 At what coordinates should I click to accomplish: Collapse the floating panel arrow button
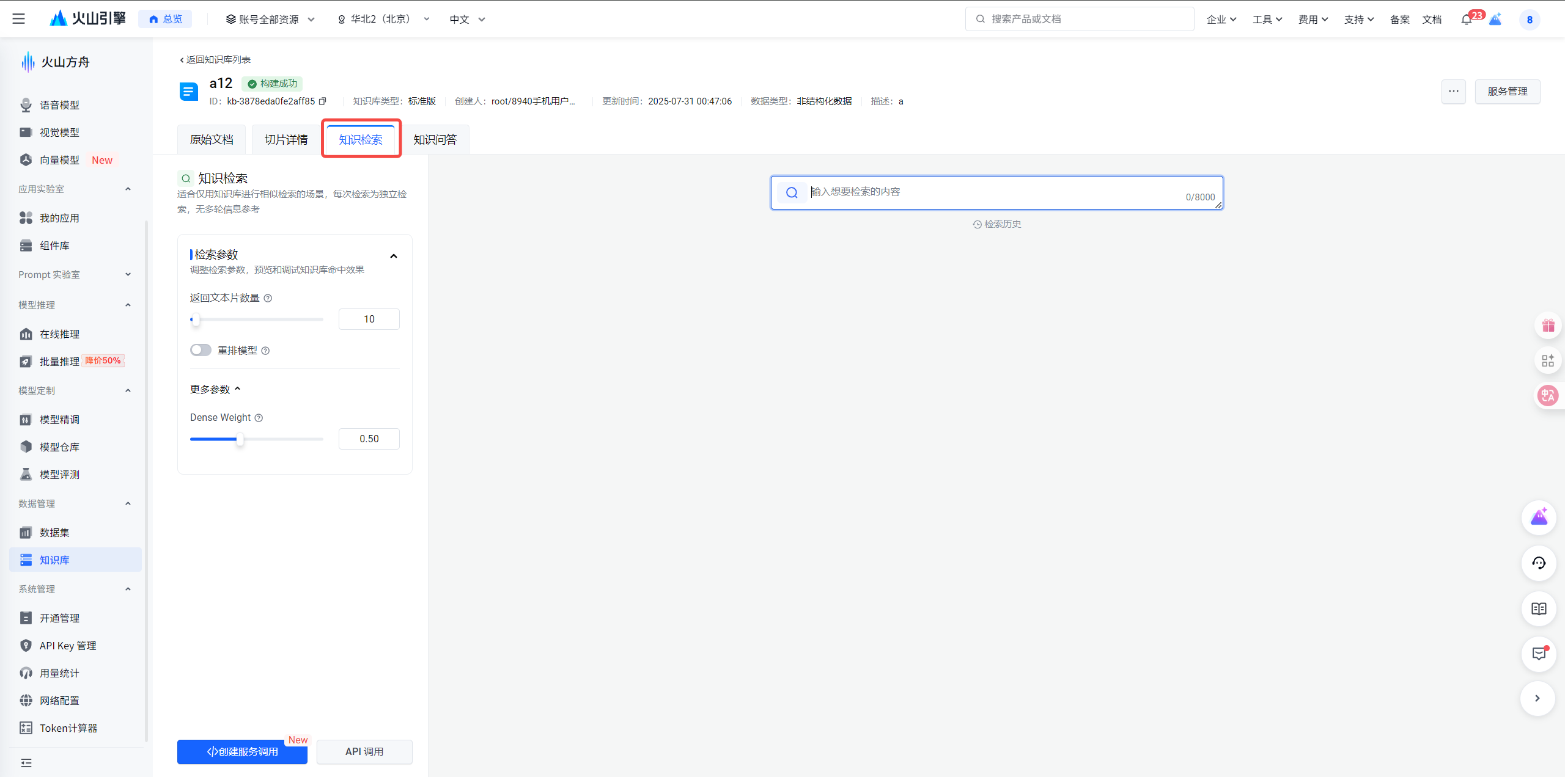[x=1537, y=698]
